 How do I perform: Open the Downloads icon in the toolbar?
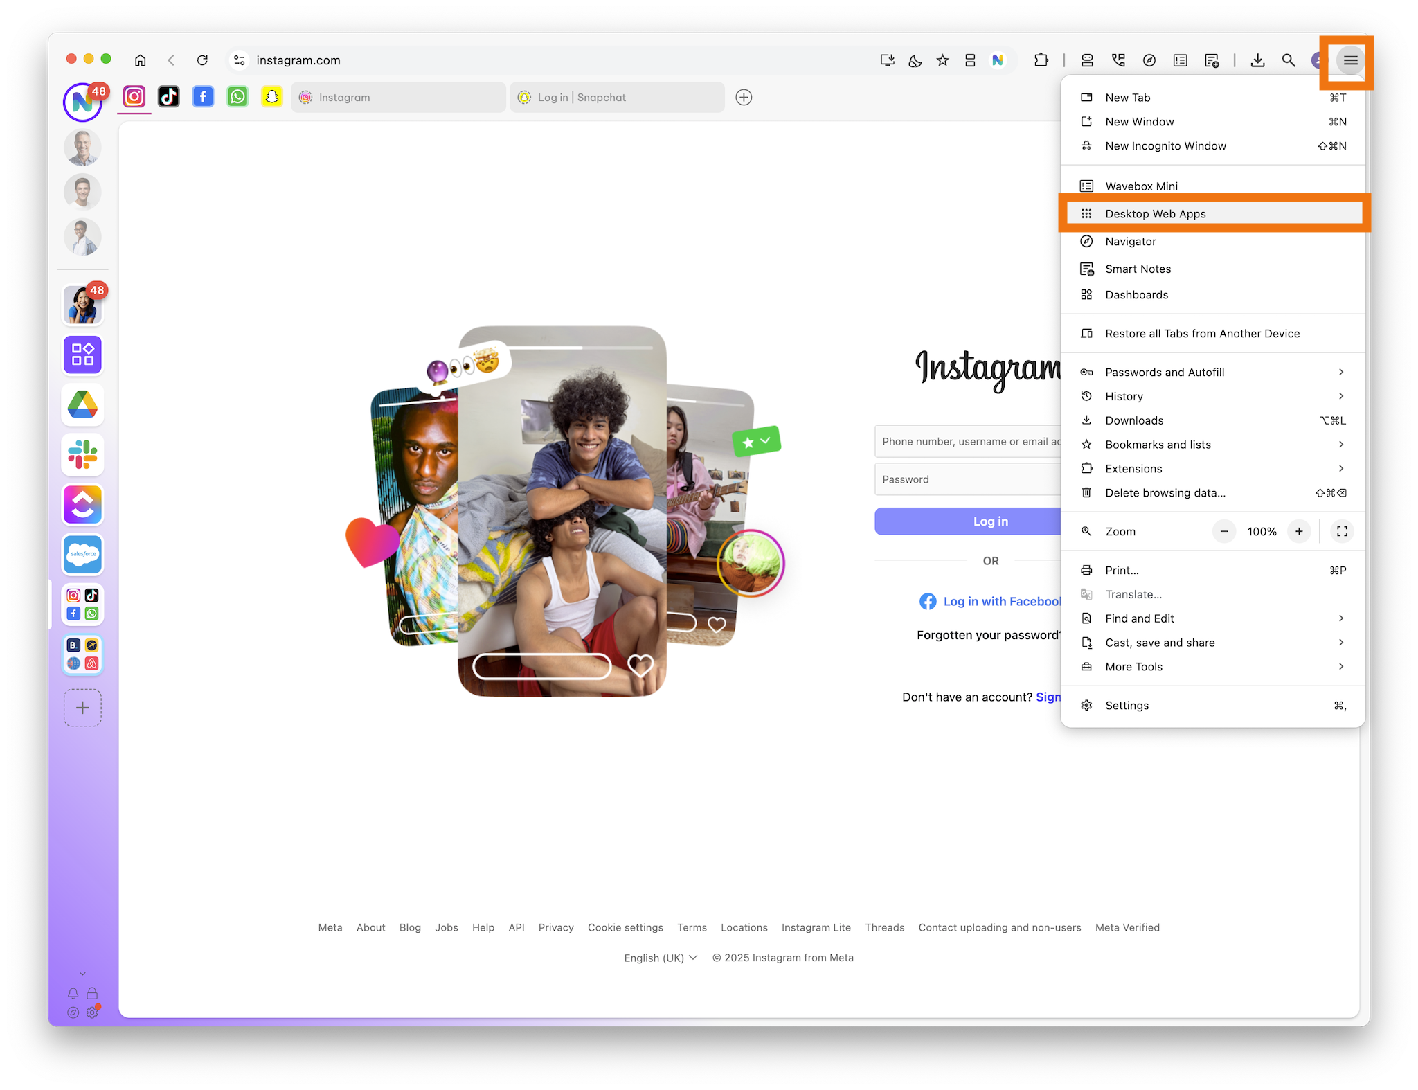pyautogui.click(x=1257, y=60)
